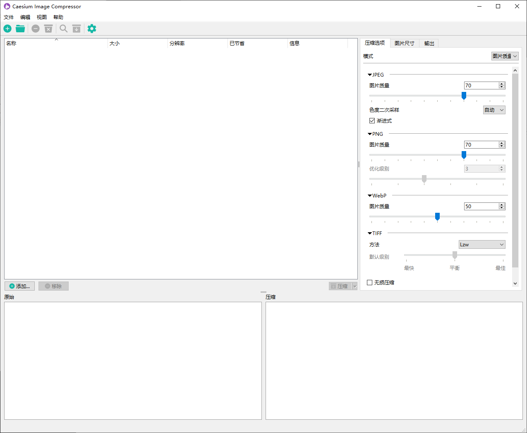Click the options panel vertical scrollbar thumb
Screen dimensions: 527x433
tap(515, 171)
